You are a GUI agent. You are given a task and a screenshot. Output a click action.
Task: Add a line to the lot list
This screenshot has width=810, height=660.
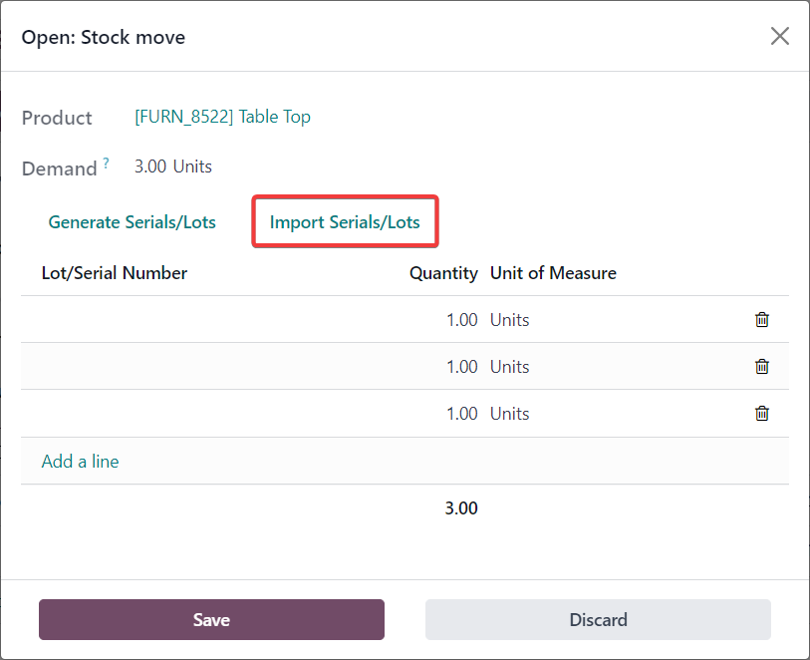80,461
